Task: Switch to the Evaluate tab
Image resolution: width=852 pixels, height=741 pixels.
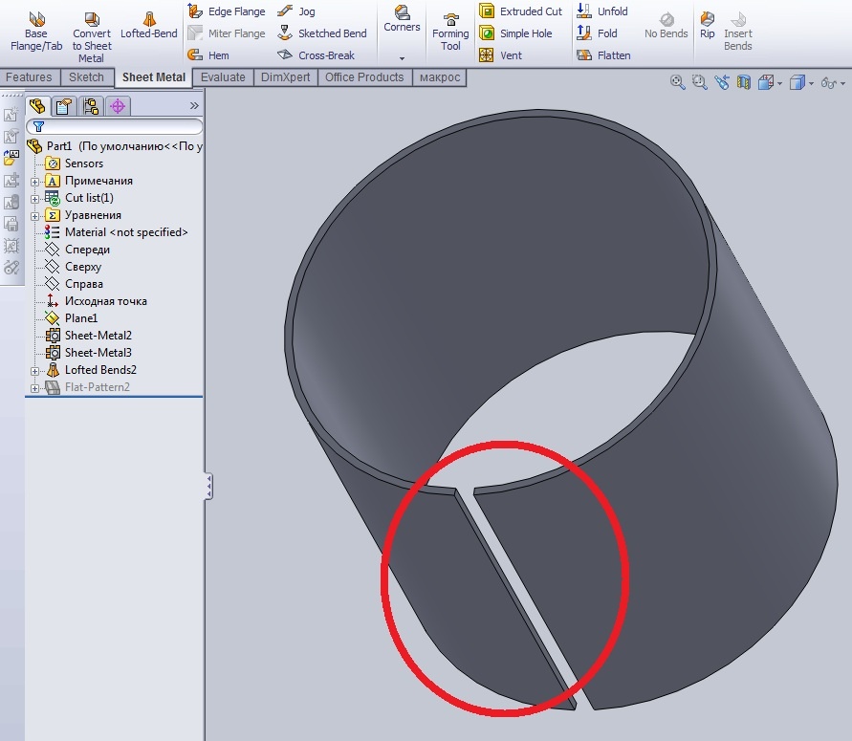Action: point(223,77)
